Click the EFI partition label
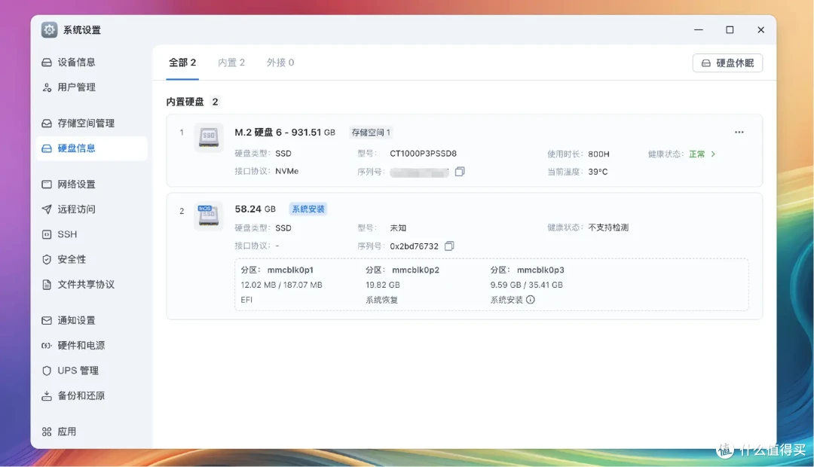Image resolution: width=814 pixels, height=467 pixels. [246, 300]
